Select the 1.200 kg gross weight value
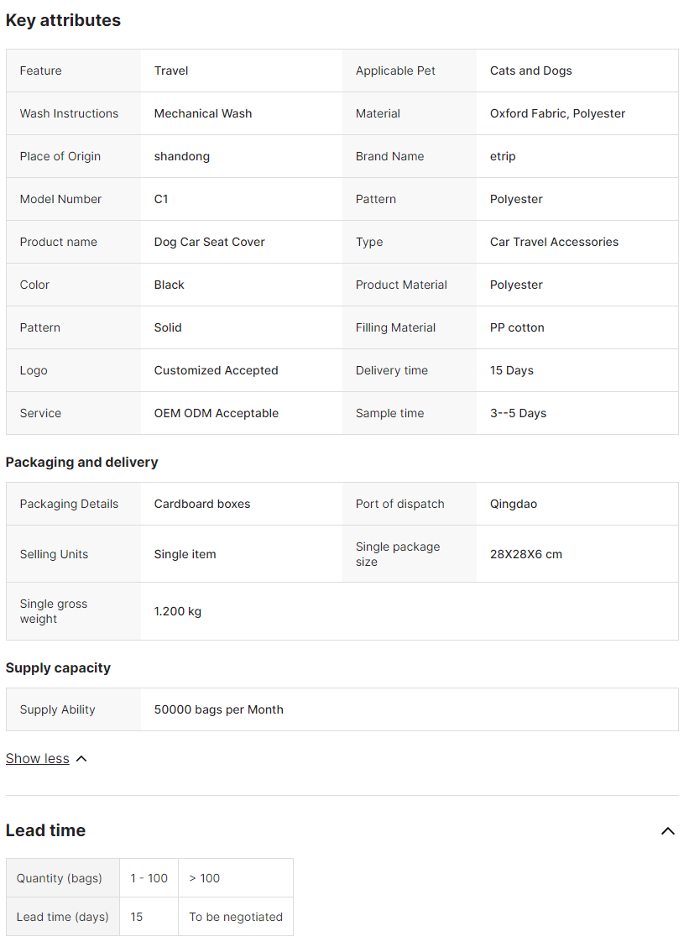The height and width of the screenshot is (947, 689). click(178, 611)
